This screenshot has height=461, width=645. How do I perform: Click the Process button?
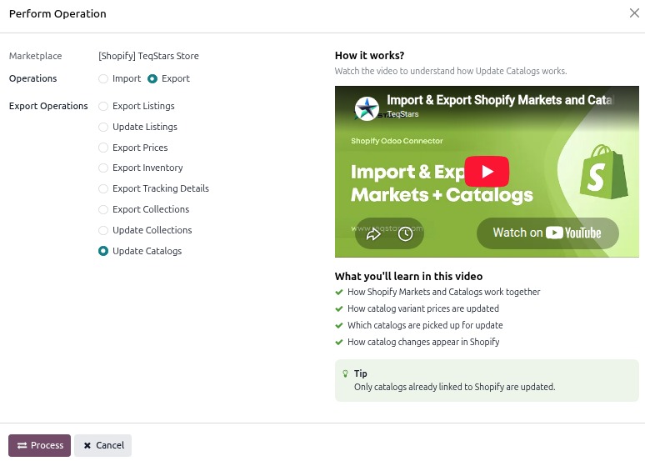pos(39,445)
